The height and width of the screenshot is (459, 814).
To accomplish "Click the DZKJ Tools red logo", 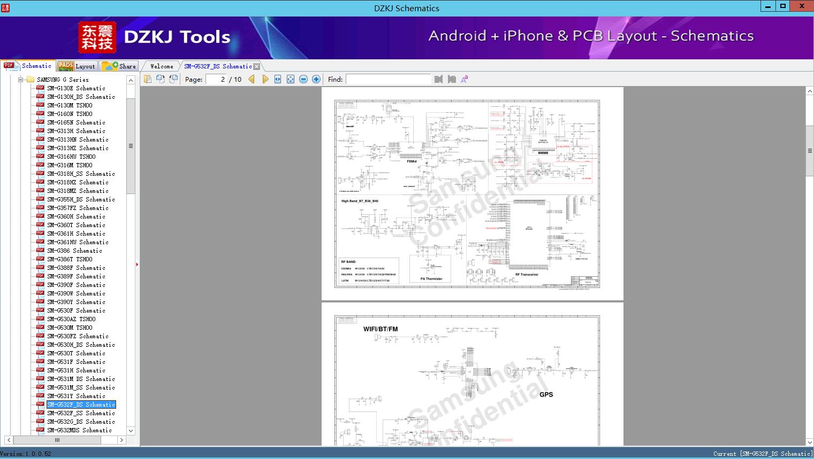I will [x=97, y=37].
